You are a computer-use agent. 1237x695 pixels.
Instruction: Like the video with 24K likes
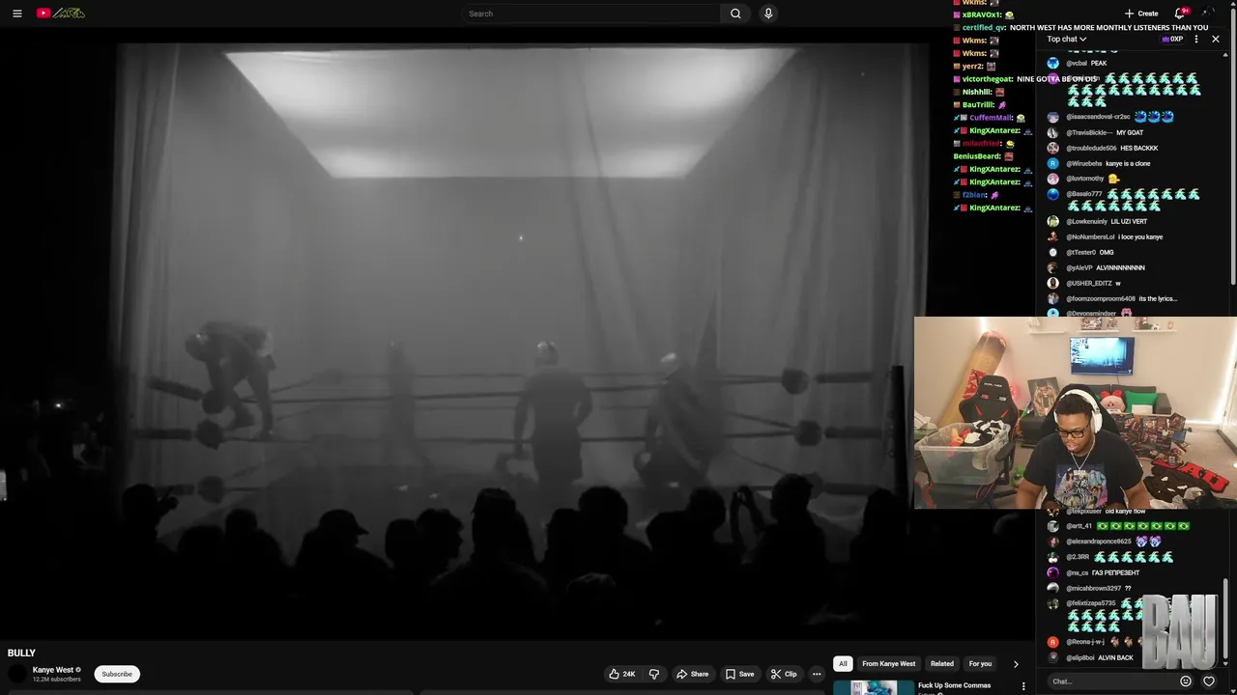(x=621, y=674)
